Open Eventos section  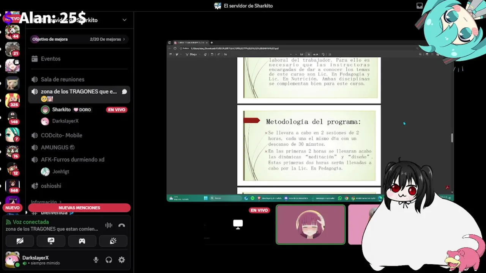tap(79, 59)
